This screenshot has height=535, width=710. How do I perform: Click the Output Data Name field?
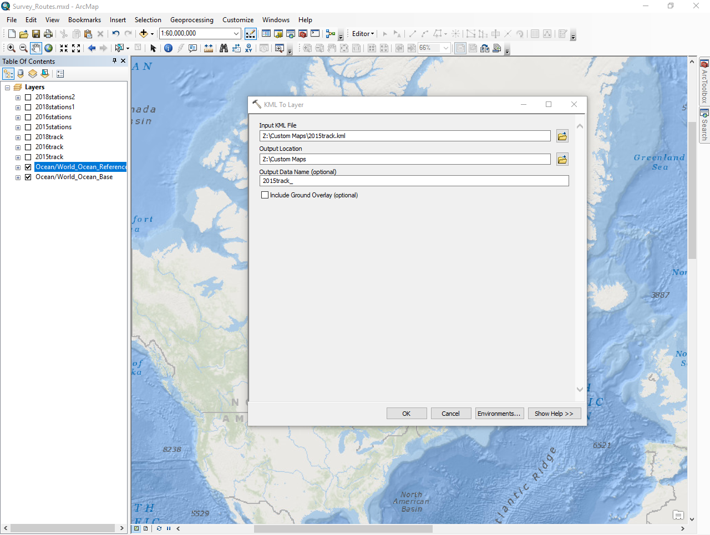[x=413, y=181]
